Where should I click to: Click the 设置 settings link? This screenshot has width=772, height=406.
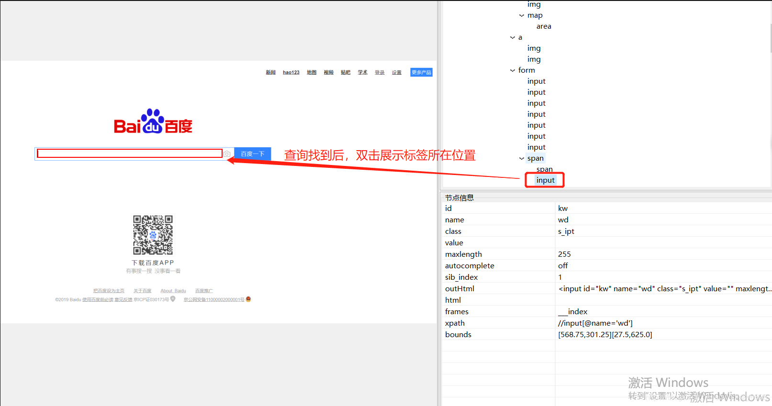(397, 73)
